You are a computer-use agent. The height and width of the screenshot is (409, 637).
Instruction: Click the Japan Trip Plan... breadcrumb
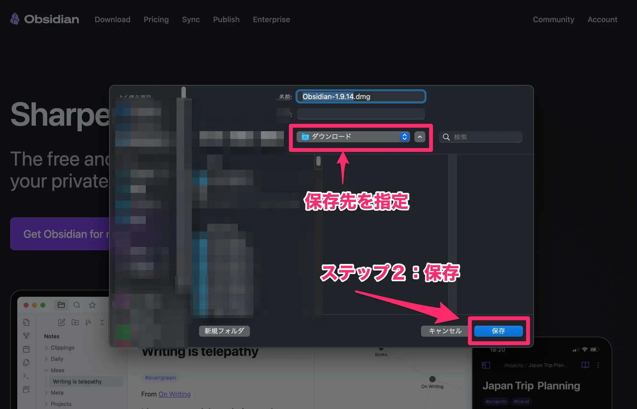coord(548,365)
